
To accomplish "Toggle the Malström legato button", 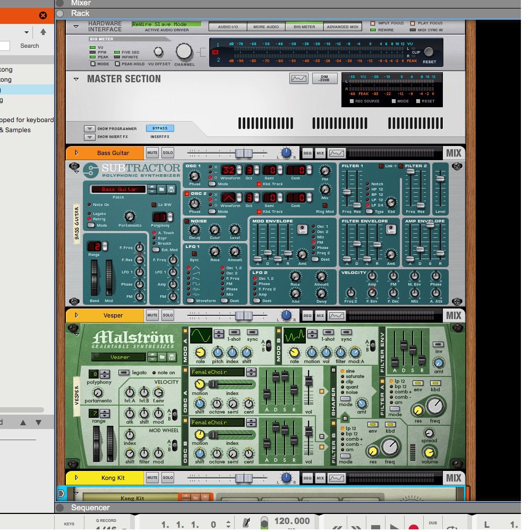I will 124,372.
